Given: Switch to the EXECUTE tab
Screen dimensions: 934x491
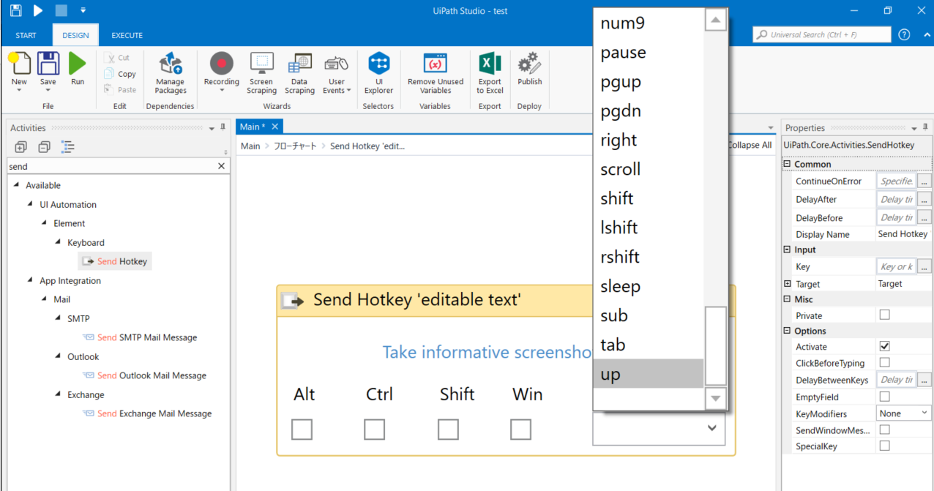Looking at the screenshot, I should tap(127, 35).
